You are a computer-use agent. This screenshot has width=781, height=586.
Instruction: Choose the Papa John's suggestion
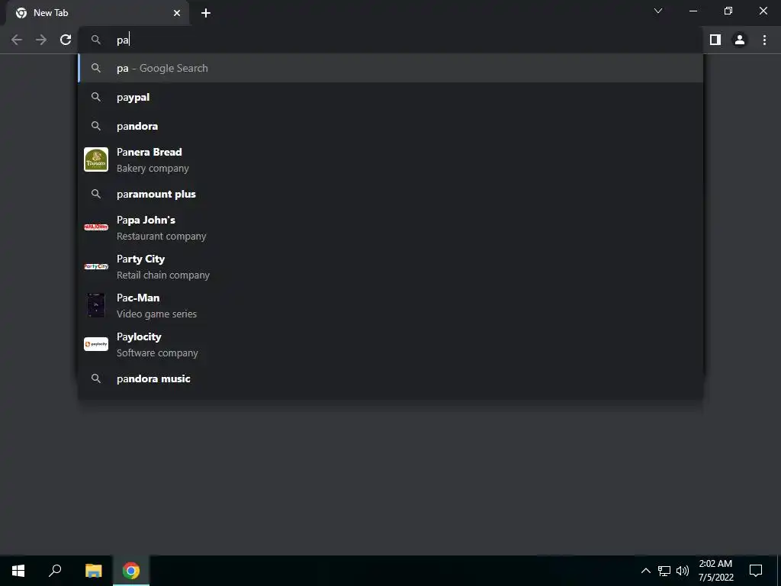391,227
